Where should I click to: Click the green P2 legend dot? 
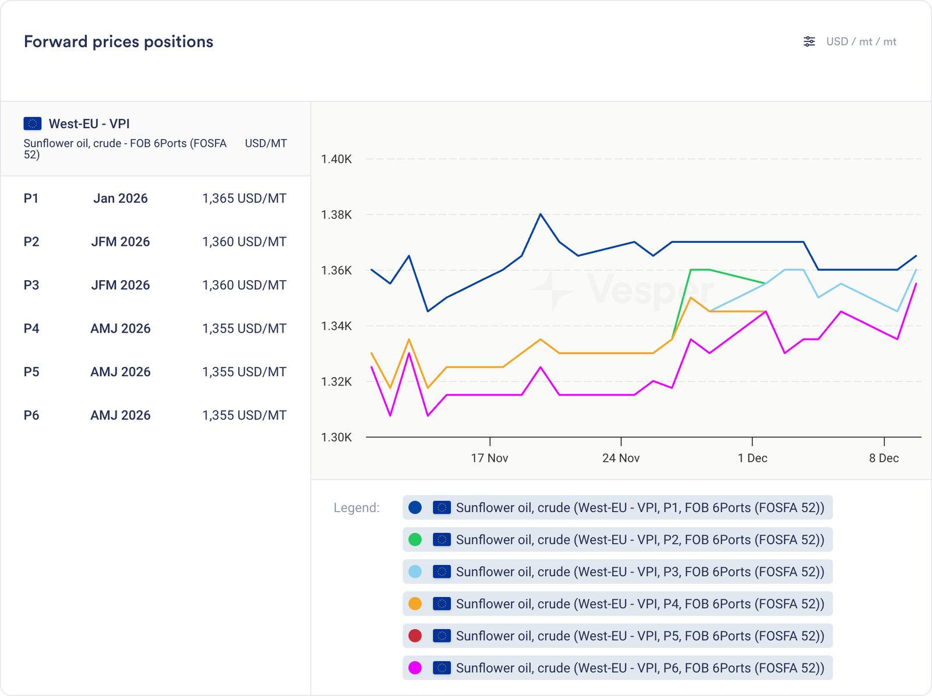[x=415, y=540]
